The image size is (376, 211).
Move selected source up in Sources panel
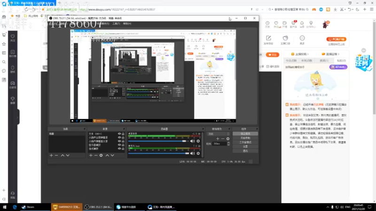tap(107, 156)
